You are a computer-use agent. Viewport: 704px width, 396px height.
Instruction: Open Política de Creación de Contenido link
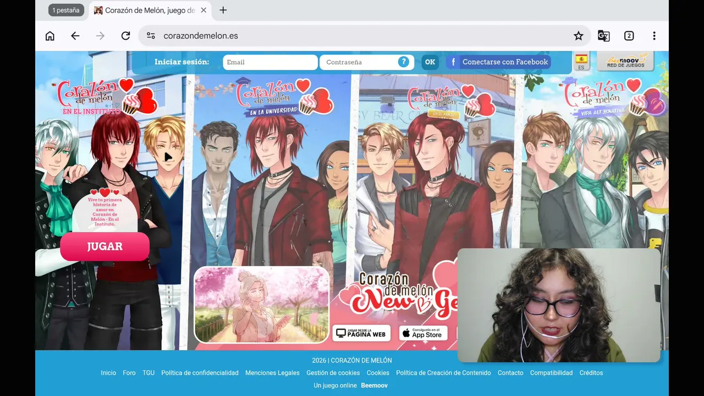tap(443, 373)
